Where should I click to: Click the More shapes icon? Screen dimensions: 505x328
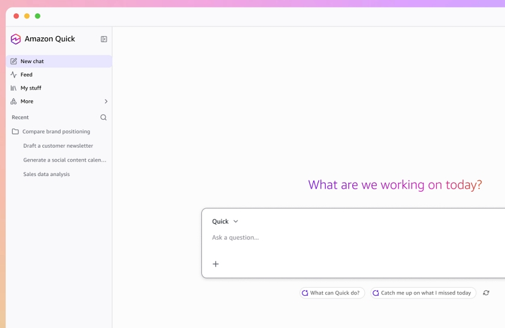(13, 102)
